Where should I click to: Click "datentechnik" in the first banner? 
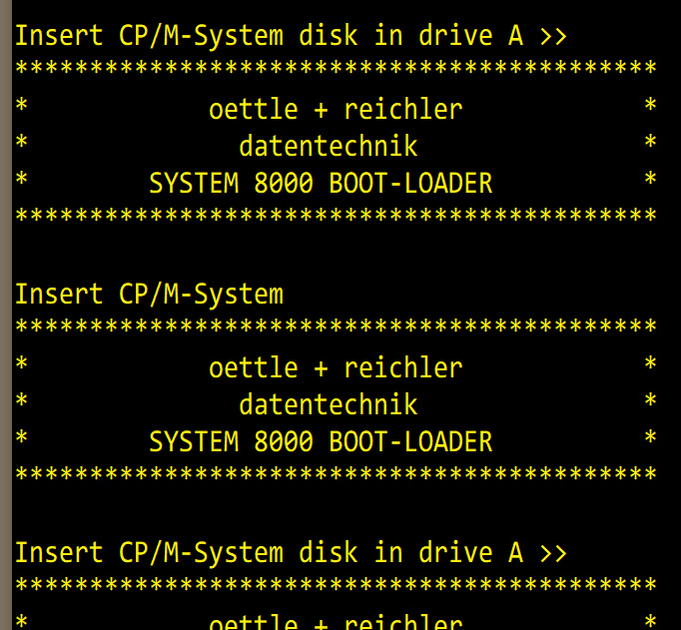click(x=328, y=147)
